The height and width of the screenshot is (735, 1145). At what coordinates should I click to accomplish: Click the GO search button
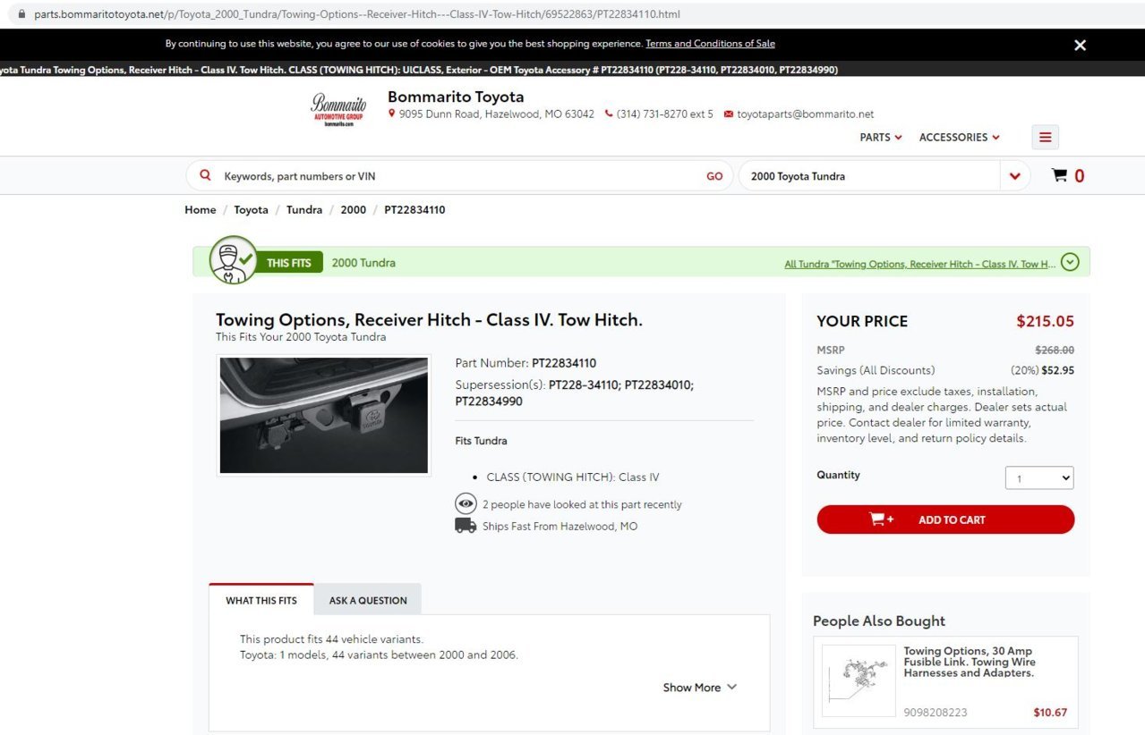click(x=714, y=176)
